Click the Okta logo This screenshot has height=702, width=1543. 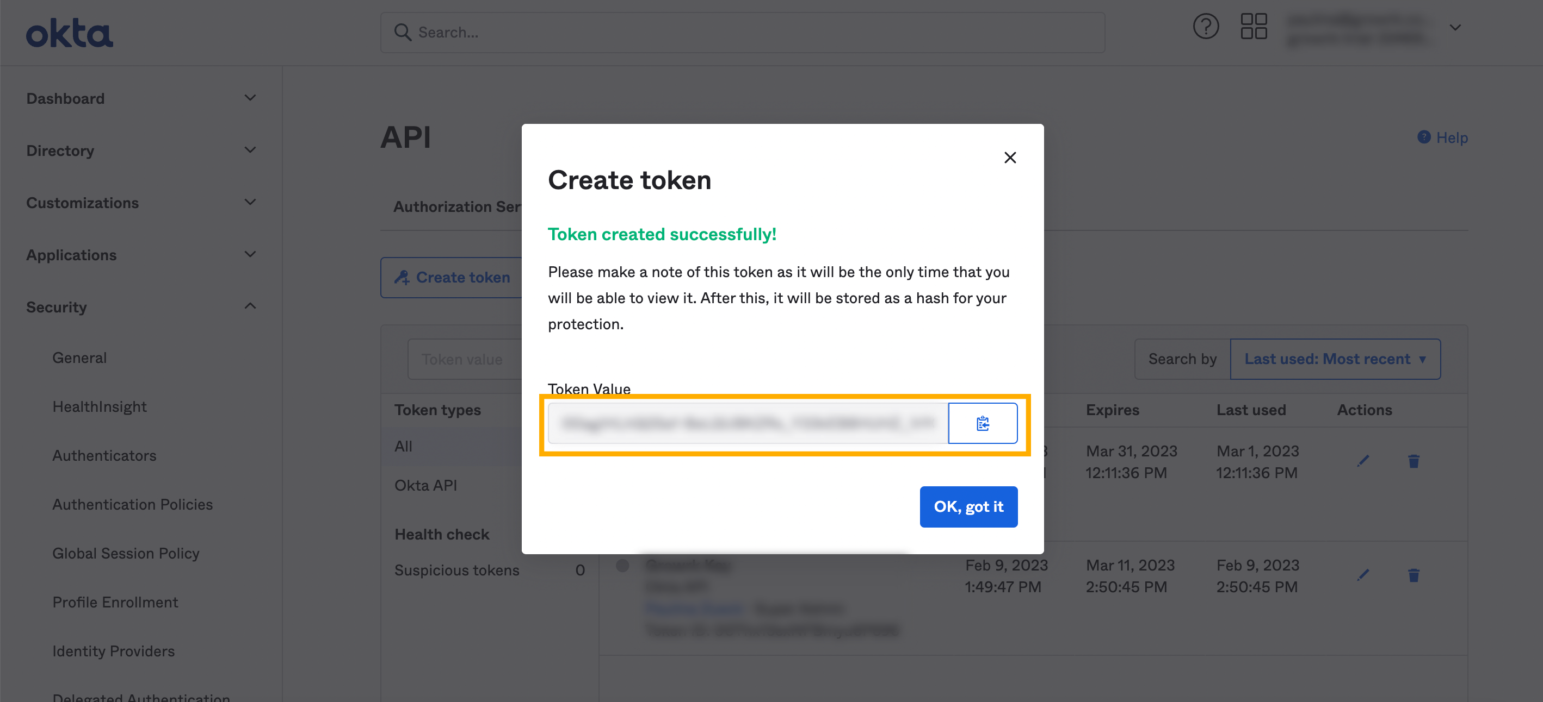70,33
